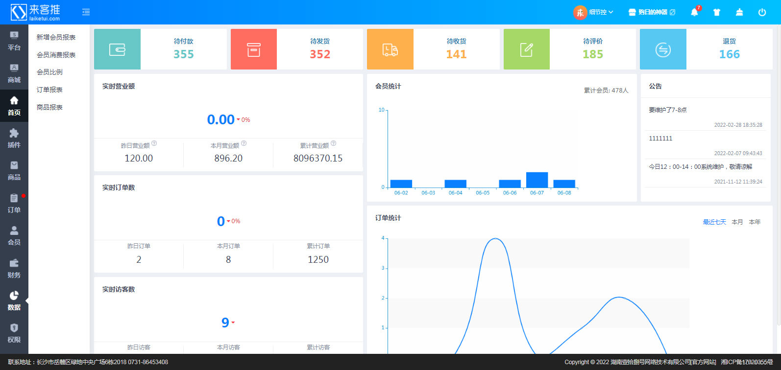Viewport: 781px width, 370px height.
Task: Click the broom clear-cache icon
Action: [x=739, y=12]
